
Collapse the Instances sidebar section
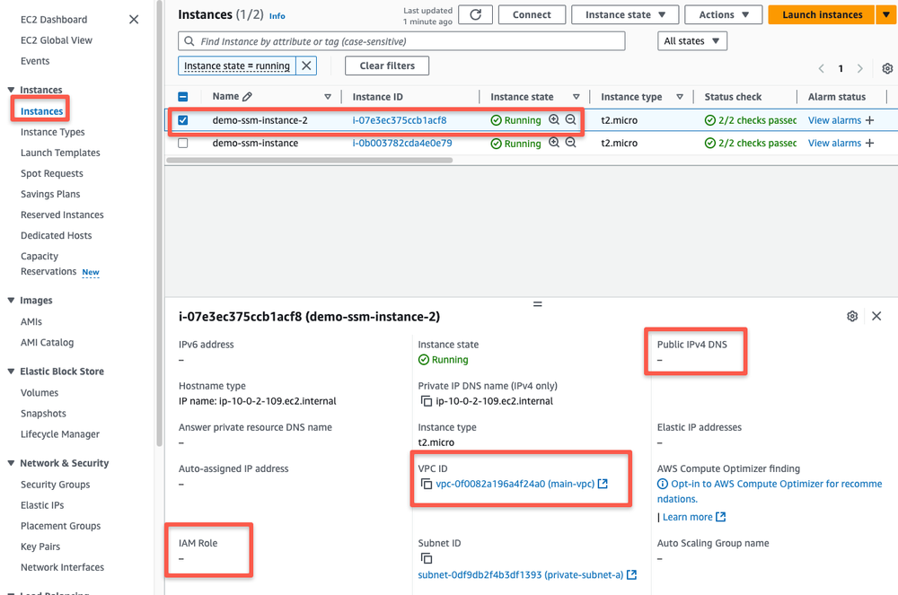coord(11,90)
